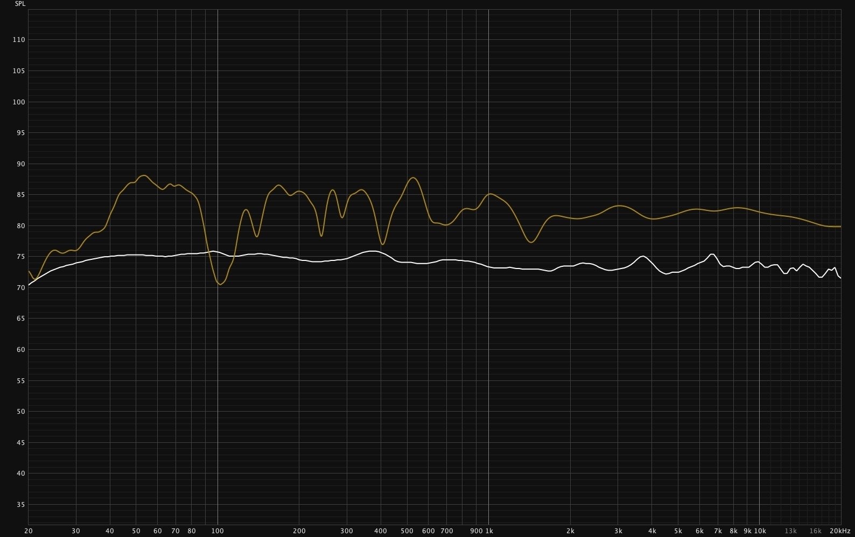This screenshot has height=537, width=855.
Task: Click the 80 dB label on the SPL axis
Action: coord(21,226)
